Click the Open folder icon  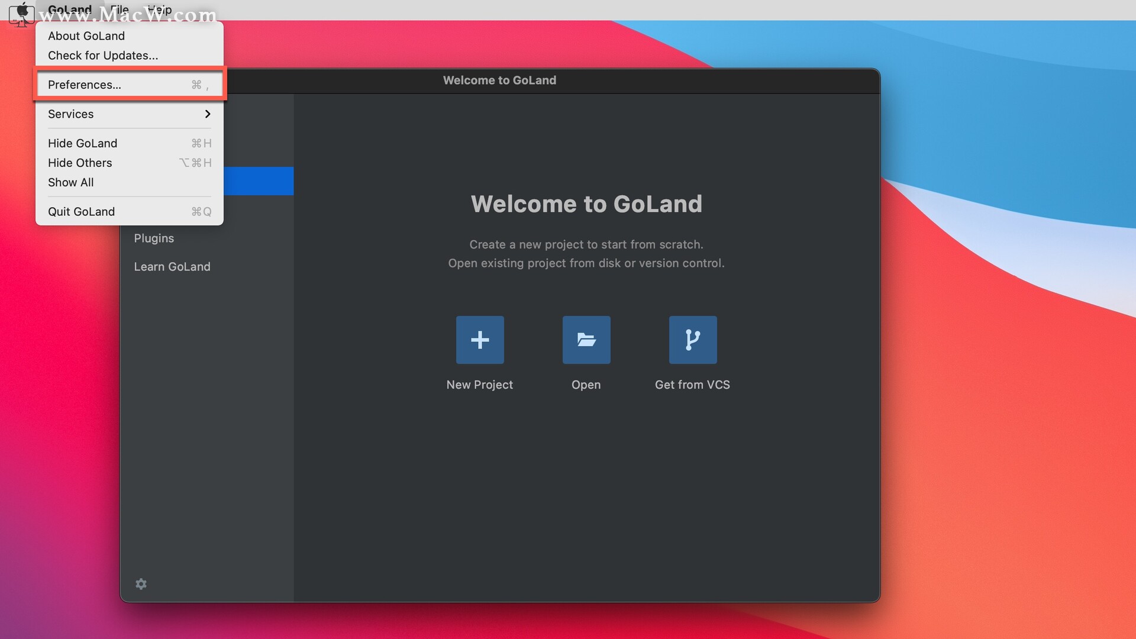(x=586, y=340)
